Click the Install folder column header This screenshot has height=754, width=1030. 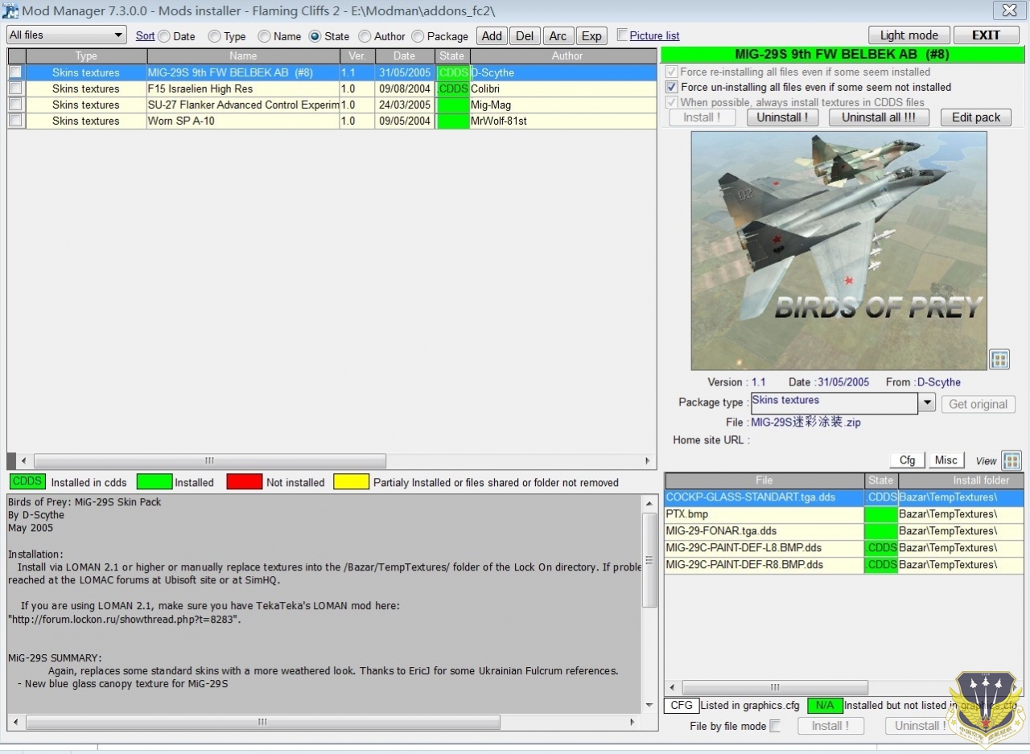click(962, 480)
